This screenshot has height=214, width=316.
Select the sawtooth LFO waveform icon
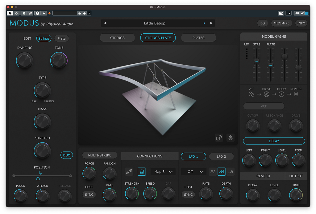tap(222, 172)
